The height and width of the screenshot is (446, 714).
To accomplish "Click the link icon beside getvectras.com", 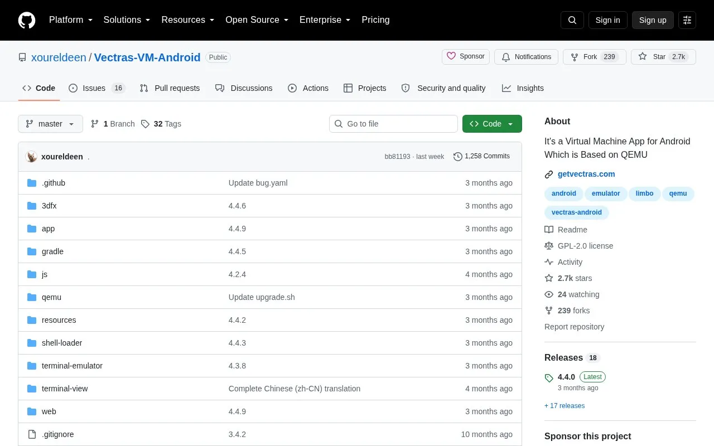I will pyautogui.click(x=549, y=174).
